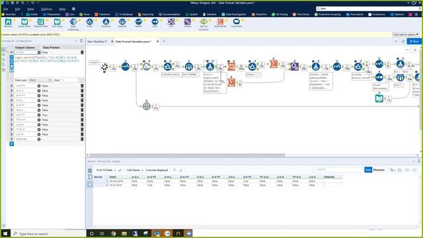
Task: Collapse the m-d-y expression row
Action: (x=12, y=52)
